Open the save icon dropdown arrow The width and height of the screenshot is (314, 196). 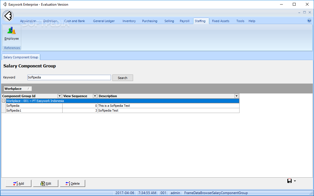point(295,181)
